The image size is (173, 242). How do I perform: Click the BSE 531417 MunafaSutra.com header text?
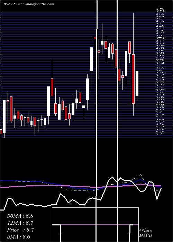click(29, 4)
